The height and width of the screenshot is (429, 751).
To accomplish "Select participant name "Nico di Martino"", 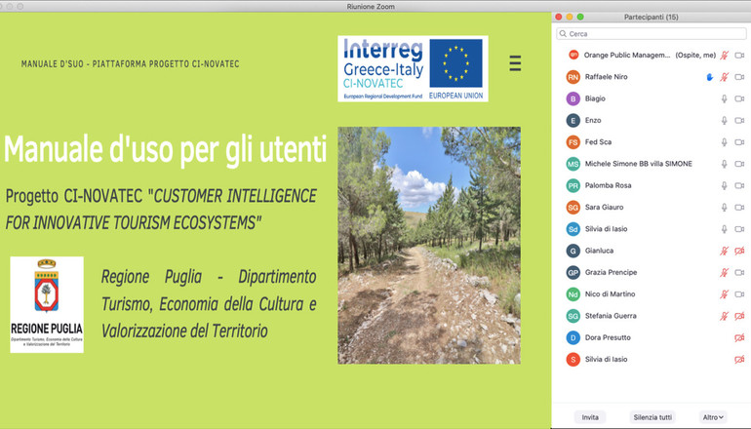I will pos(611,294).
